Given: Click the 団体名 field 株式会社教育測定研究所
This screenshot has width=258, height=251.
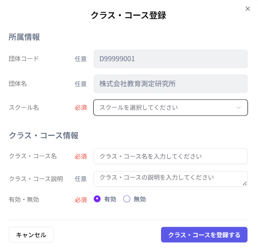Looking at the screenshot, I should click(x=170, y=84).
